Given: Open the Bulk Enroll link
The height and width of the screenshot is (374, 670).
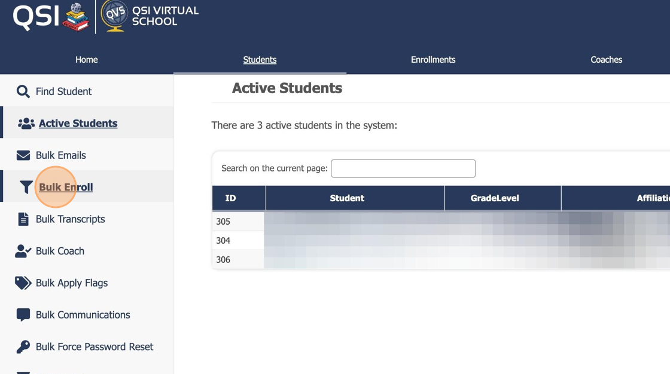Looking at the screenshot, I should coord(66,187).
